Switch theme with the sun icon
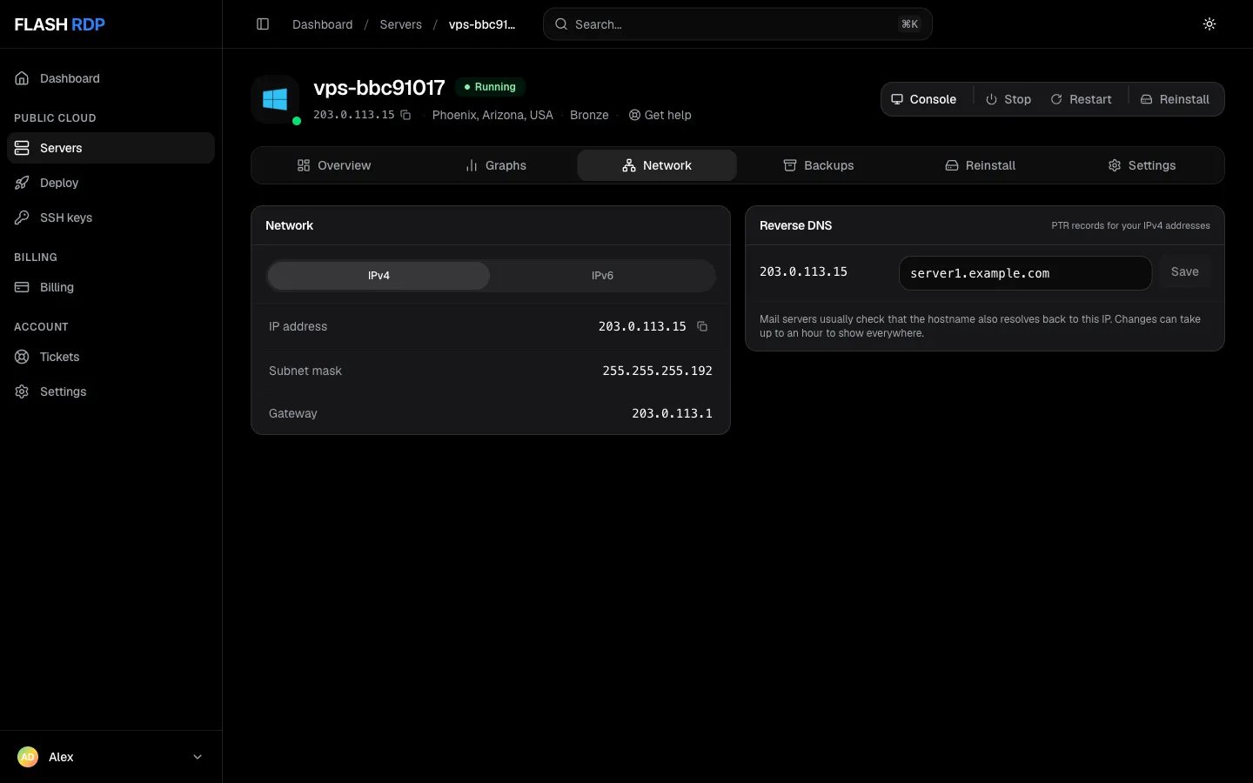The width and height of the screenshot is (1253, 783). click(1209, 24)
